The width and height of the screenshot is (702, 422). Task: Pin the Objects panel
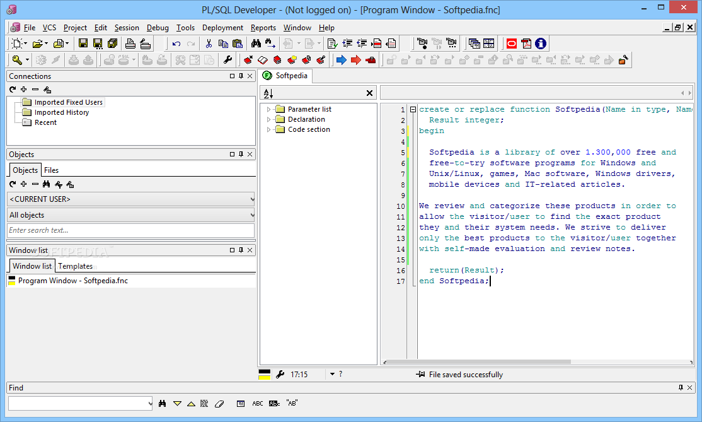tap(240, 154)
